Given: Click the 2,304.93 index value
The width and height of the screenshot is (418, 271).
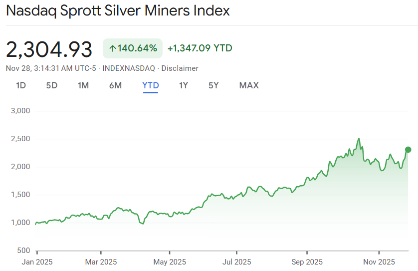Looking at the screenshot, I should click(x=49, y=49).
